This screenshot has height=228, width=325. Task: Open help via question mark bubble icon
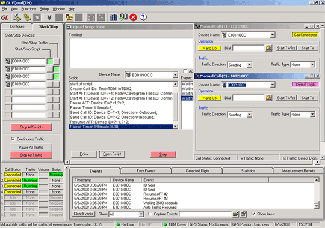[143, 17]
